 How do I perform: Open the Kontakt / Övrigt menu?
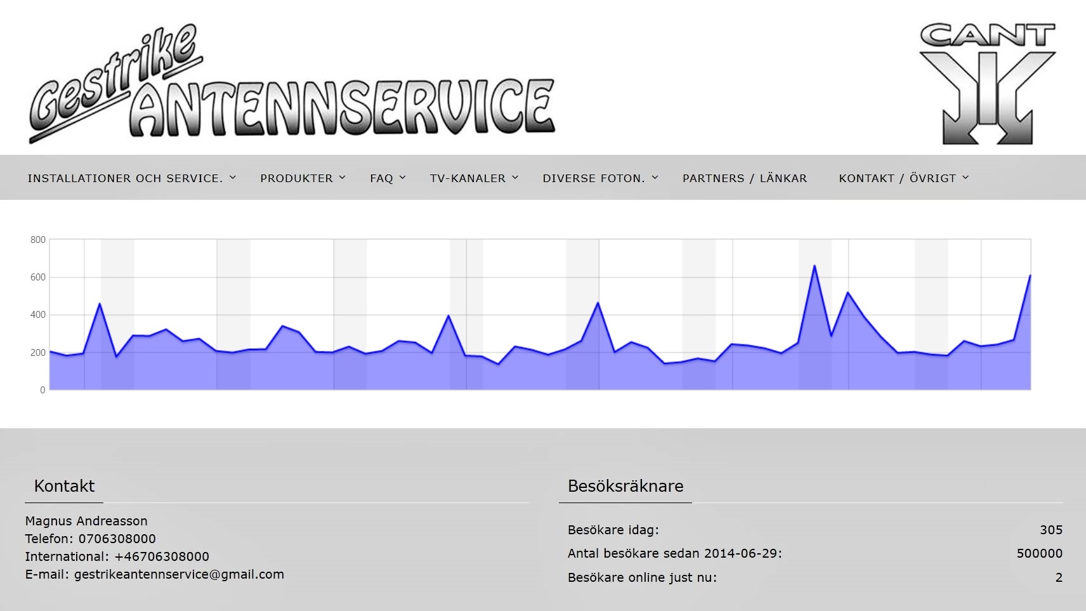tap(897, 178)
